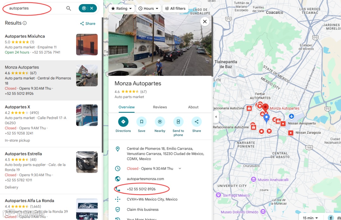The image size is (341, 220).
Task: Open the Hours filter dropdown
Action: click(149, 9)
